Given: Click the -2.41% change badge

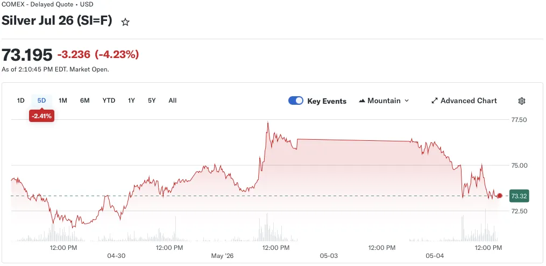Looking at the screenshot, I should click(41, 116).
